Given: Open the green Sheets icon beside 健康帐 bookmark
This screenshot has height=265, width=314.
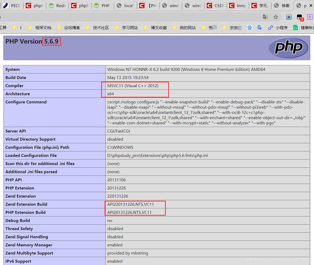Looking at the screenshot, I should point(296,28).
